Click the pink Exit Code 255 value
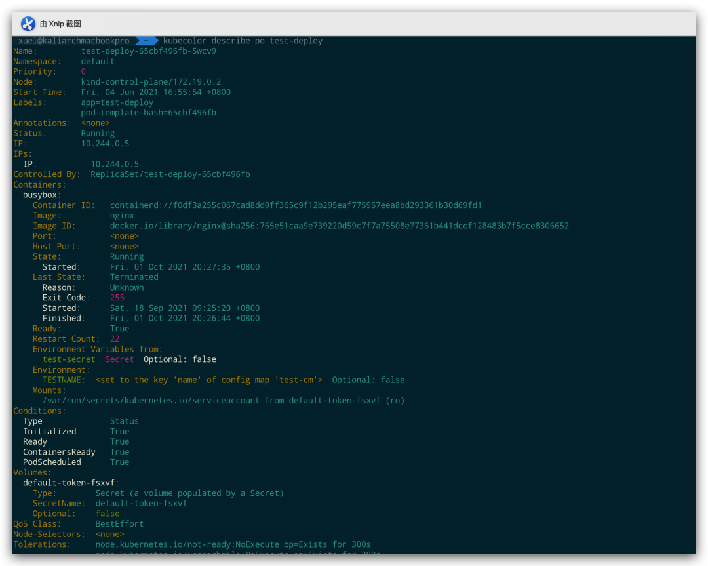The image size is (708, 566). (117, 298)
